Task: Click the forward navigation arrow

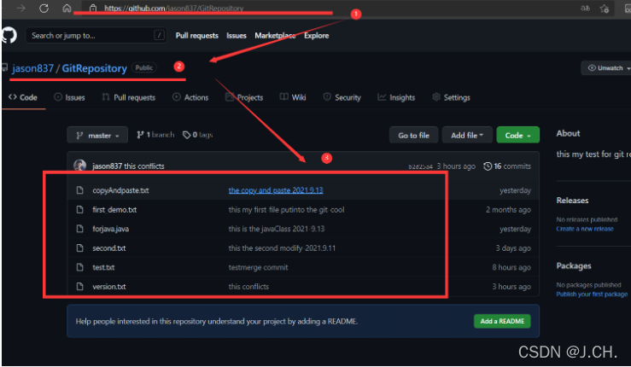Action: tap(21, 8)
